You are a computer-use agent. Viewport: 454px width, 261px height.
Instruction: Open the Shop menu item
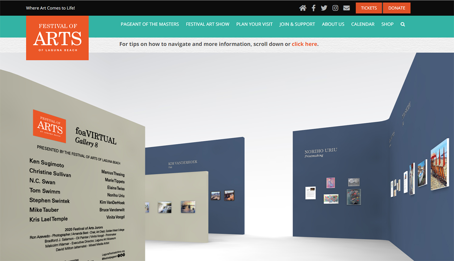pyautogui.click(x=387, y=24)
